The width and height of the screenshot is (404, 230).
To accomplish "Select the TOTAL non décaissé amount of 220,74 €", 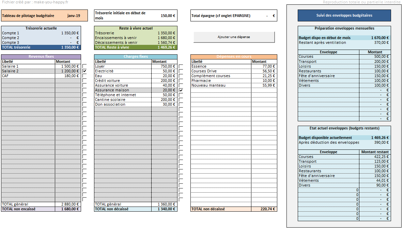I will (265, 209).
